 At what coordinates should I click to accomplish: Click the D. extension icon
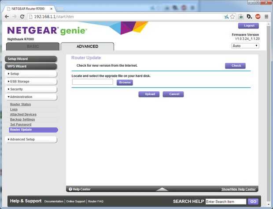(249, 17)
